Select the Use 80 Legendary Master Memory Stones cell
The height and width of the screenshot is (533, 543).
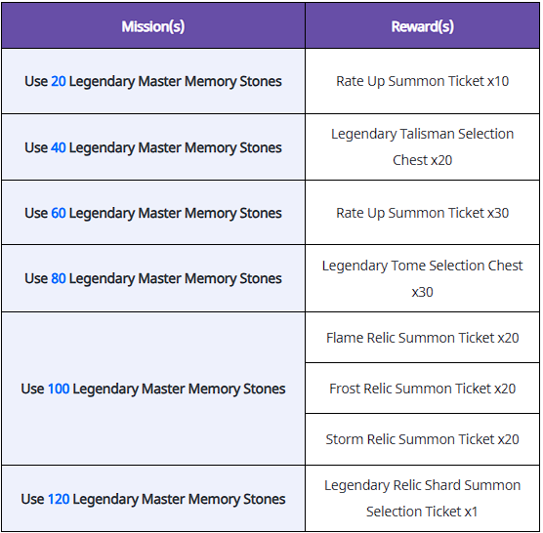pos(153,278)
